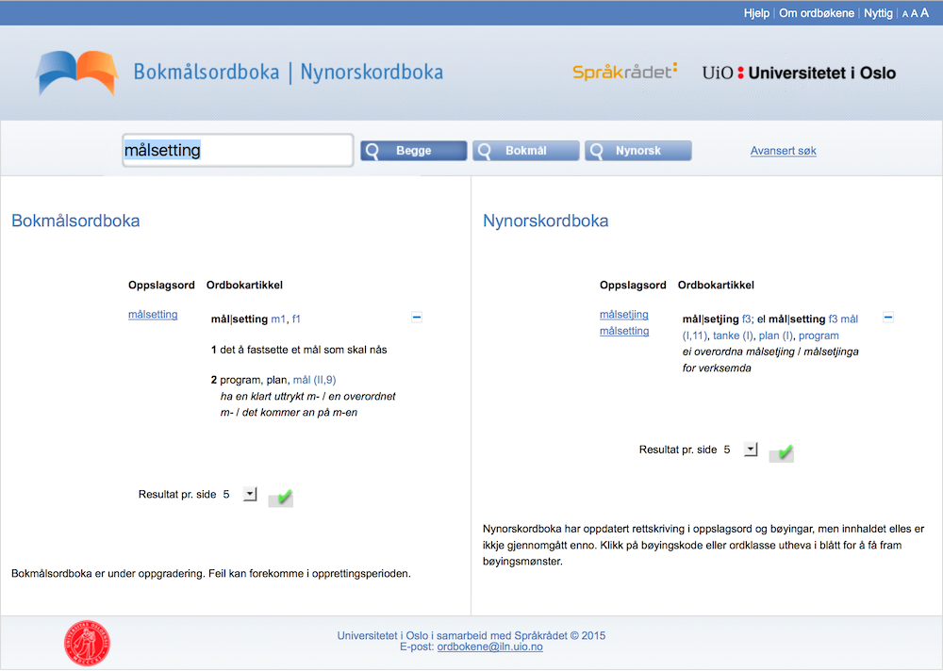Click the search input field containing målsetting

pyautogui.click(x=238, y=151)
